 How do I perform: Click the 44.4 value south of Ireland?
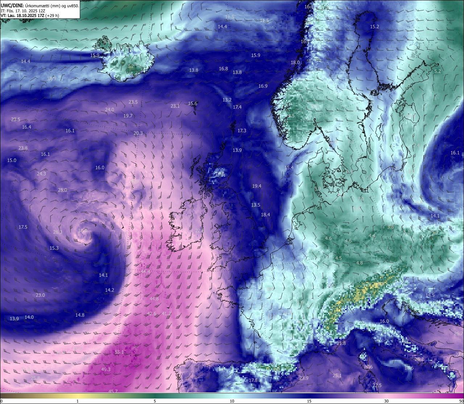point(145,271)
